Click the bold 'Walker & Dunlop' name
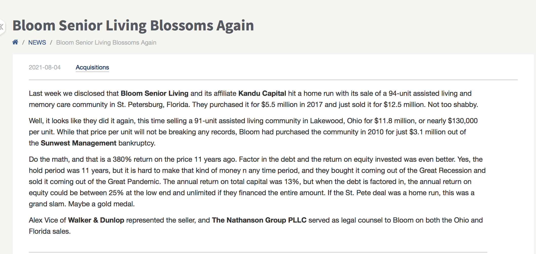This screenshot has height=254, width=536. [96, 220]
